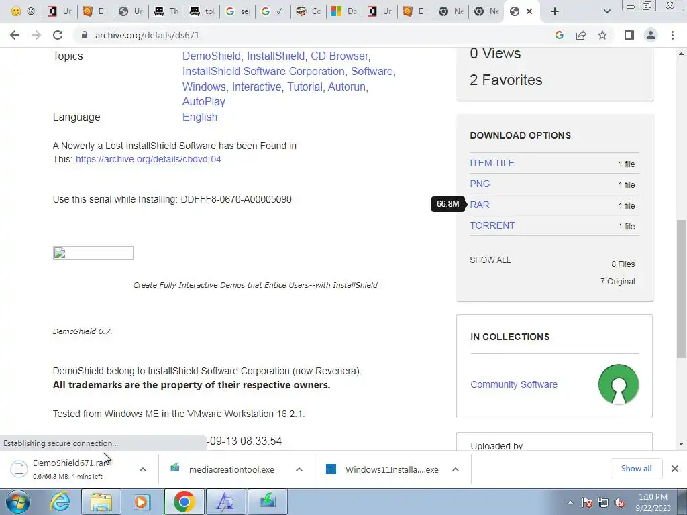This screenshot has height=515, width=687.
Task: Open the browser side panel
Action: pos(629,35)
